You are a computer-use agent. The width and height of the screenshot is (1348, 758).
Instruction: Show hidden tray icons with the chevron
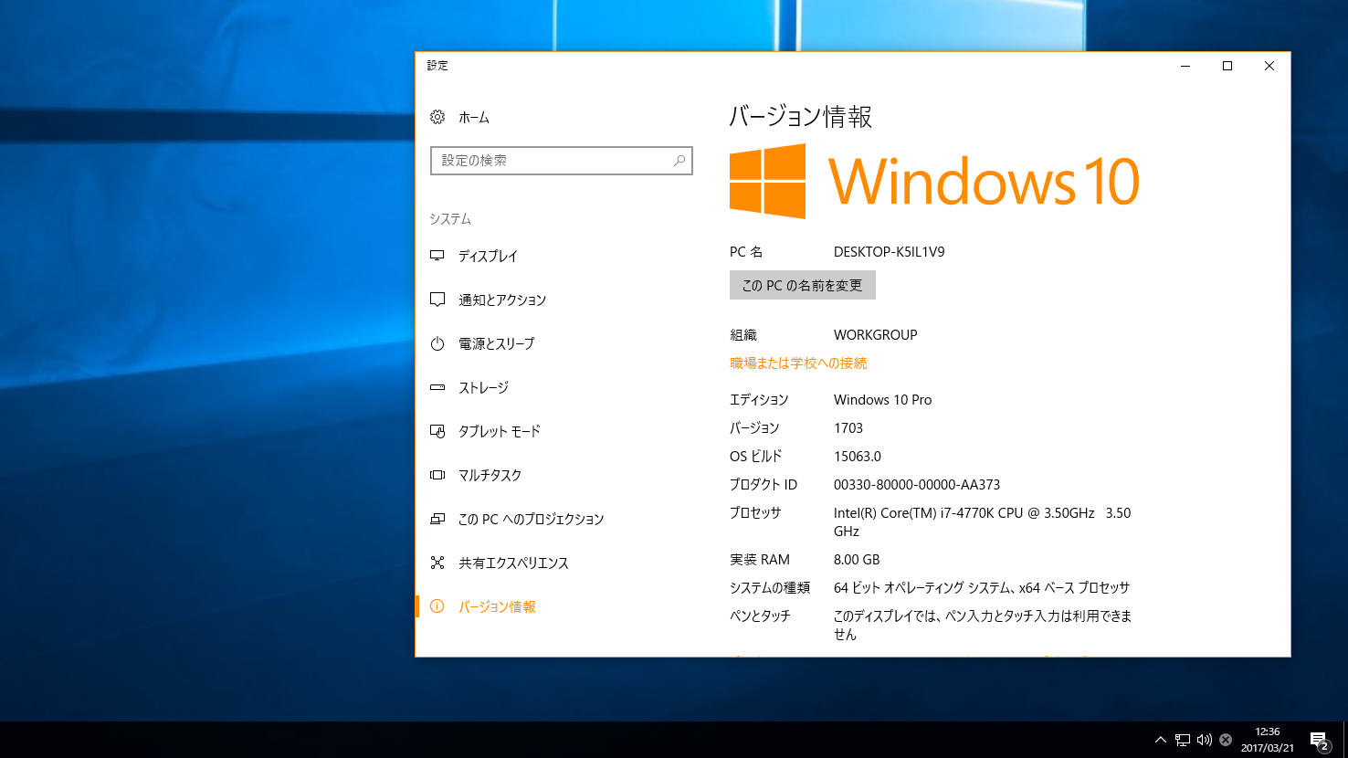1161,740
